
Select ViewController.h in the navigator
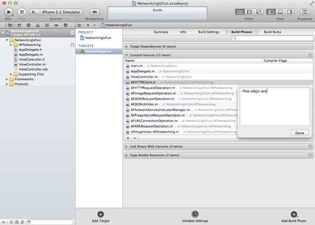pos(31,59)
